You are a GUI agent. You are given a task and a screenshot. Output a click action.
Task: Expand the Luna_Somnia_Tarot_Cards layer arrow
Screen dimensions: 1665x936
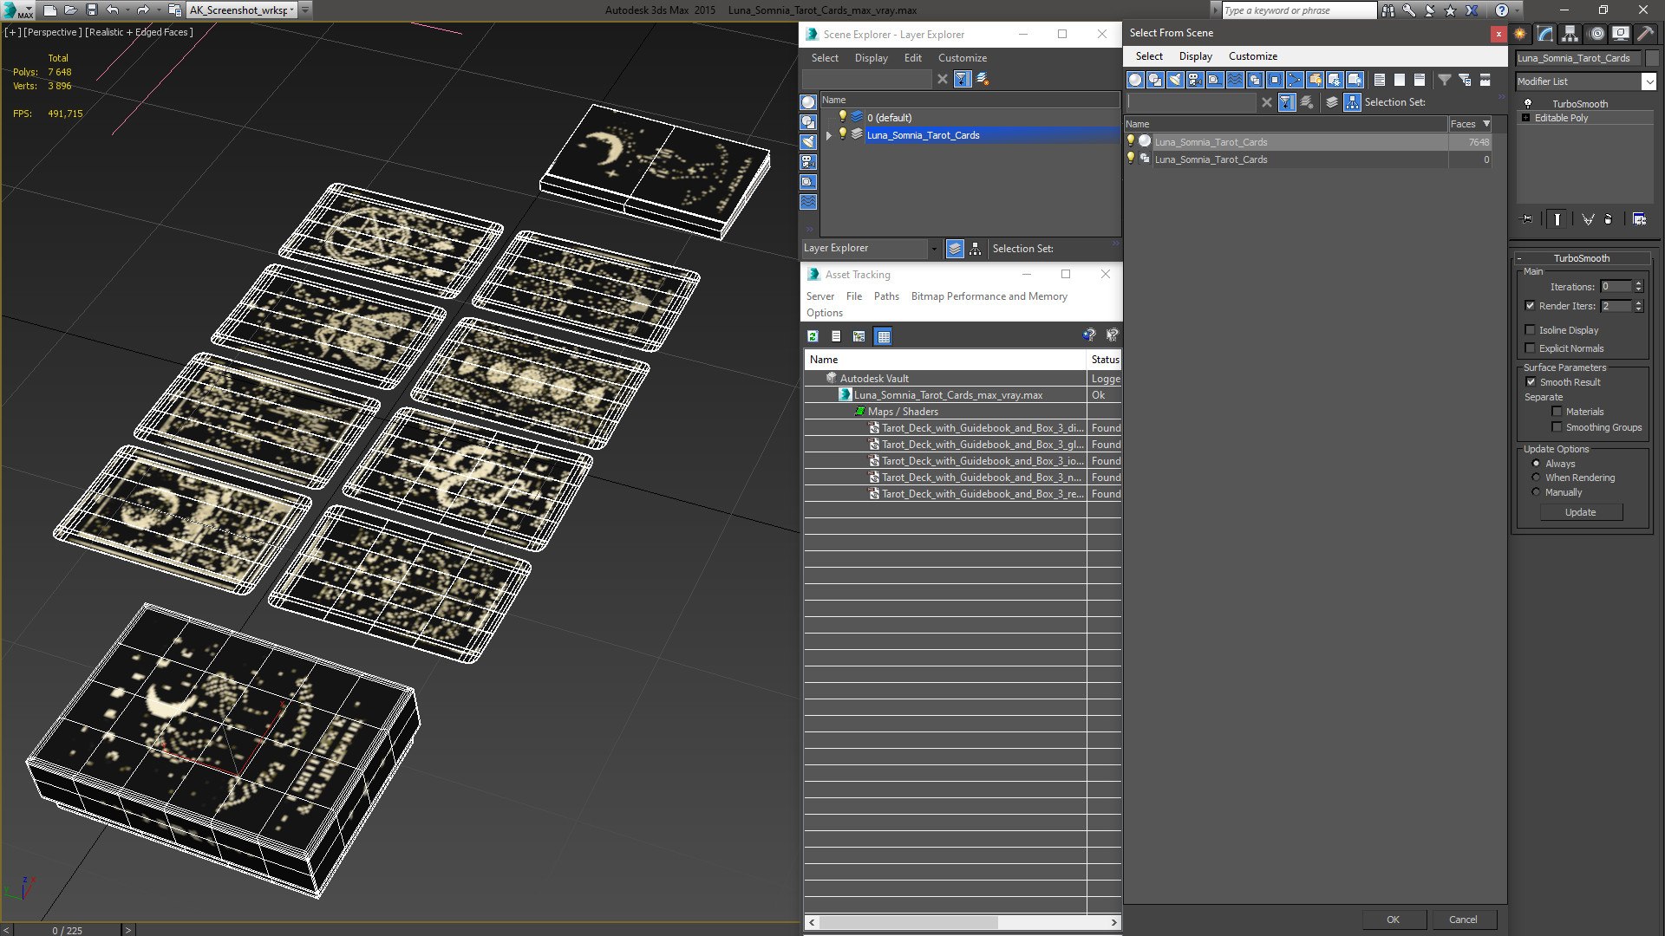(x=829, y=135)
